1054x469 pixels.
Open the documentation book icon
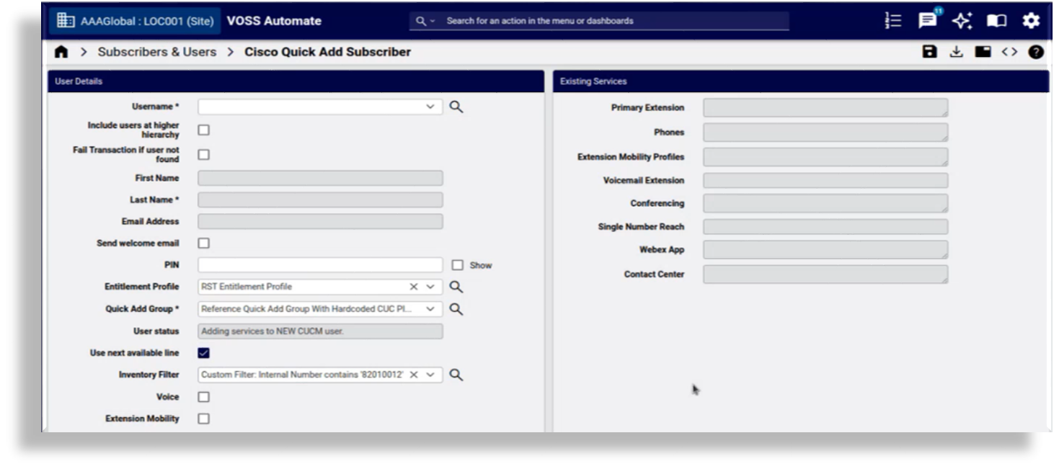tap(997, 22)
